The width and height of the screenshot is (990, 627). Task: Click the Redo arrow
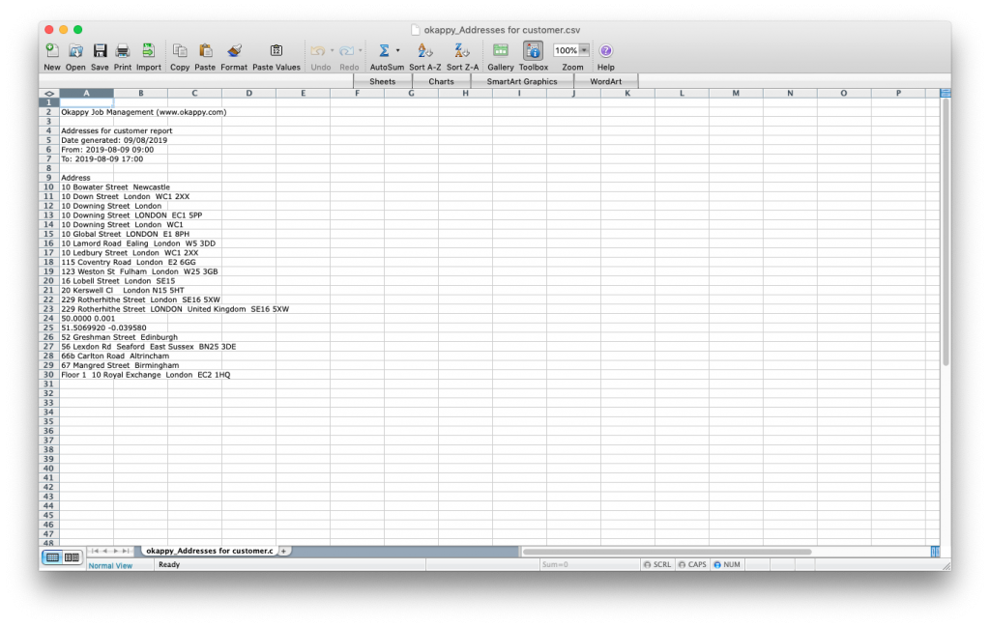(347, 51)
